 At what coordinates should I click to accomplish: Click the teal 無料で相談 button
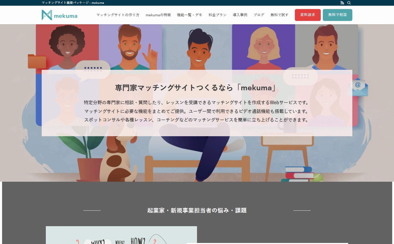click(338, 15)
